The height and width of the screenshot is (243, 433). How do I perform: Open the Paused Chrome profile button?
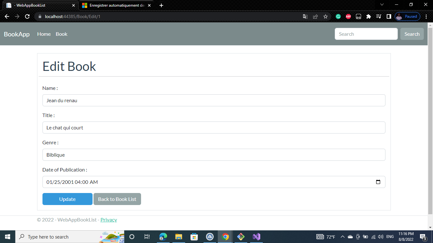(x=408, y=16)
